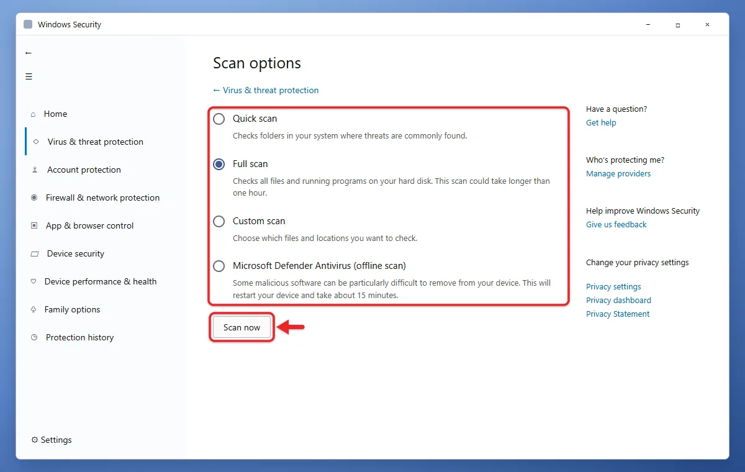This screenshot has width=745, height=472.
Task: Open the Manage providers link
Action: (x=618, y=173)
